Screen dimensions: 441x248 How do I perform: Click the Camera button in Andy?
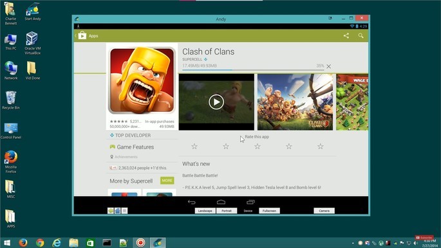tap(324, 211)
